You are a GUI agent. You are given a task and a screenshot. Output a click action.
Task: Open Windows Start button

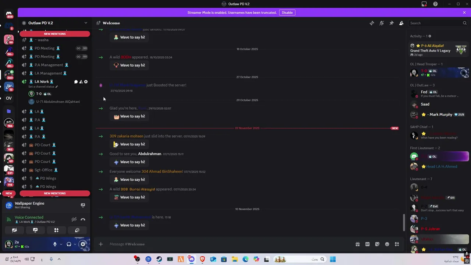click(333, 259)
